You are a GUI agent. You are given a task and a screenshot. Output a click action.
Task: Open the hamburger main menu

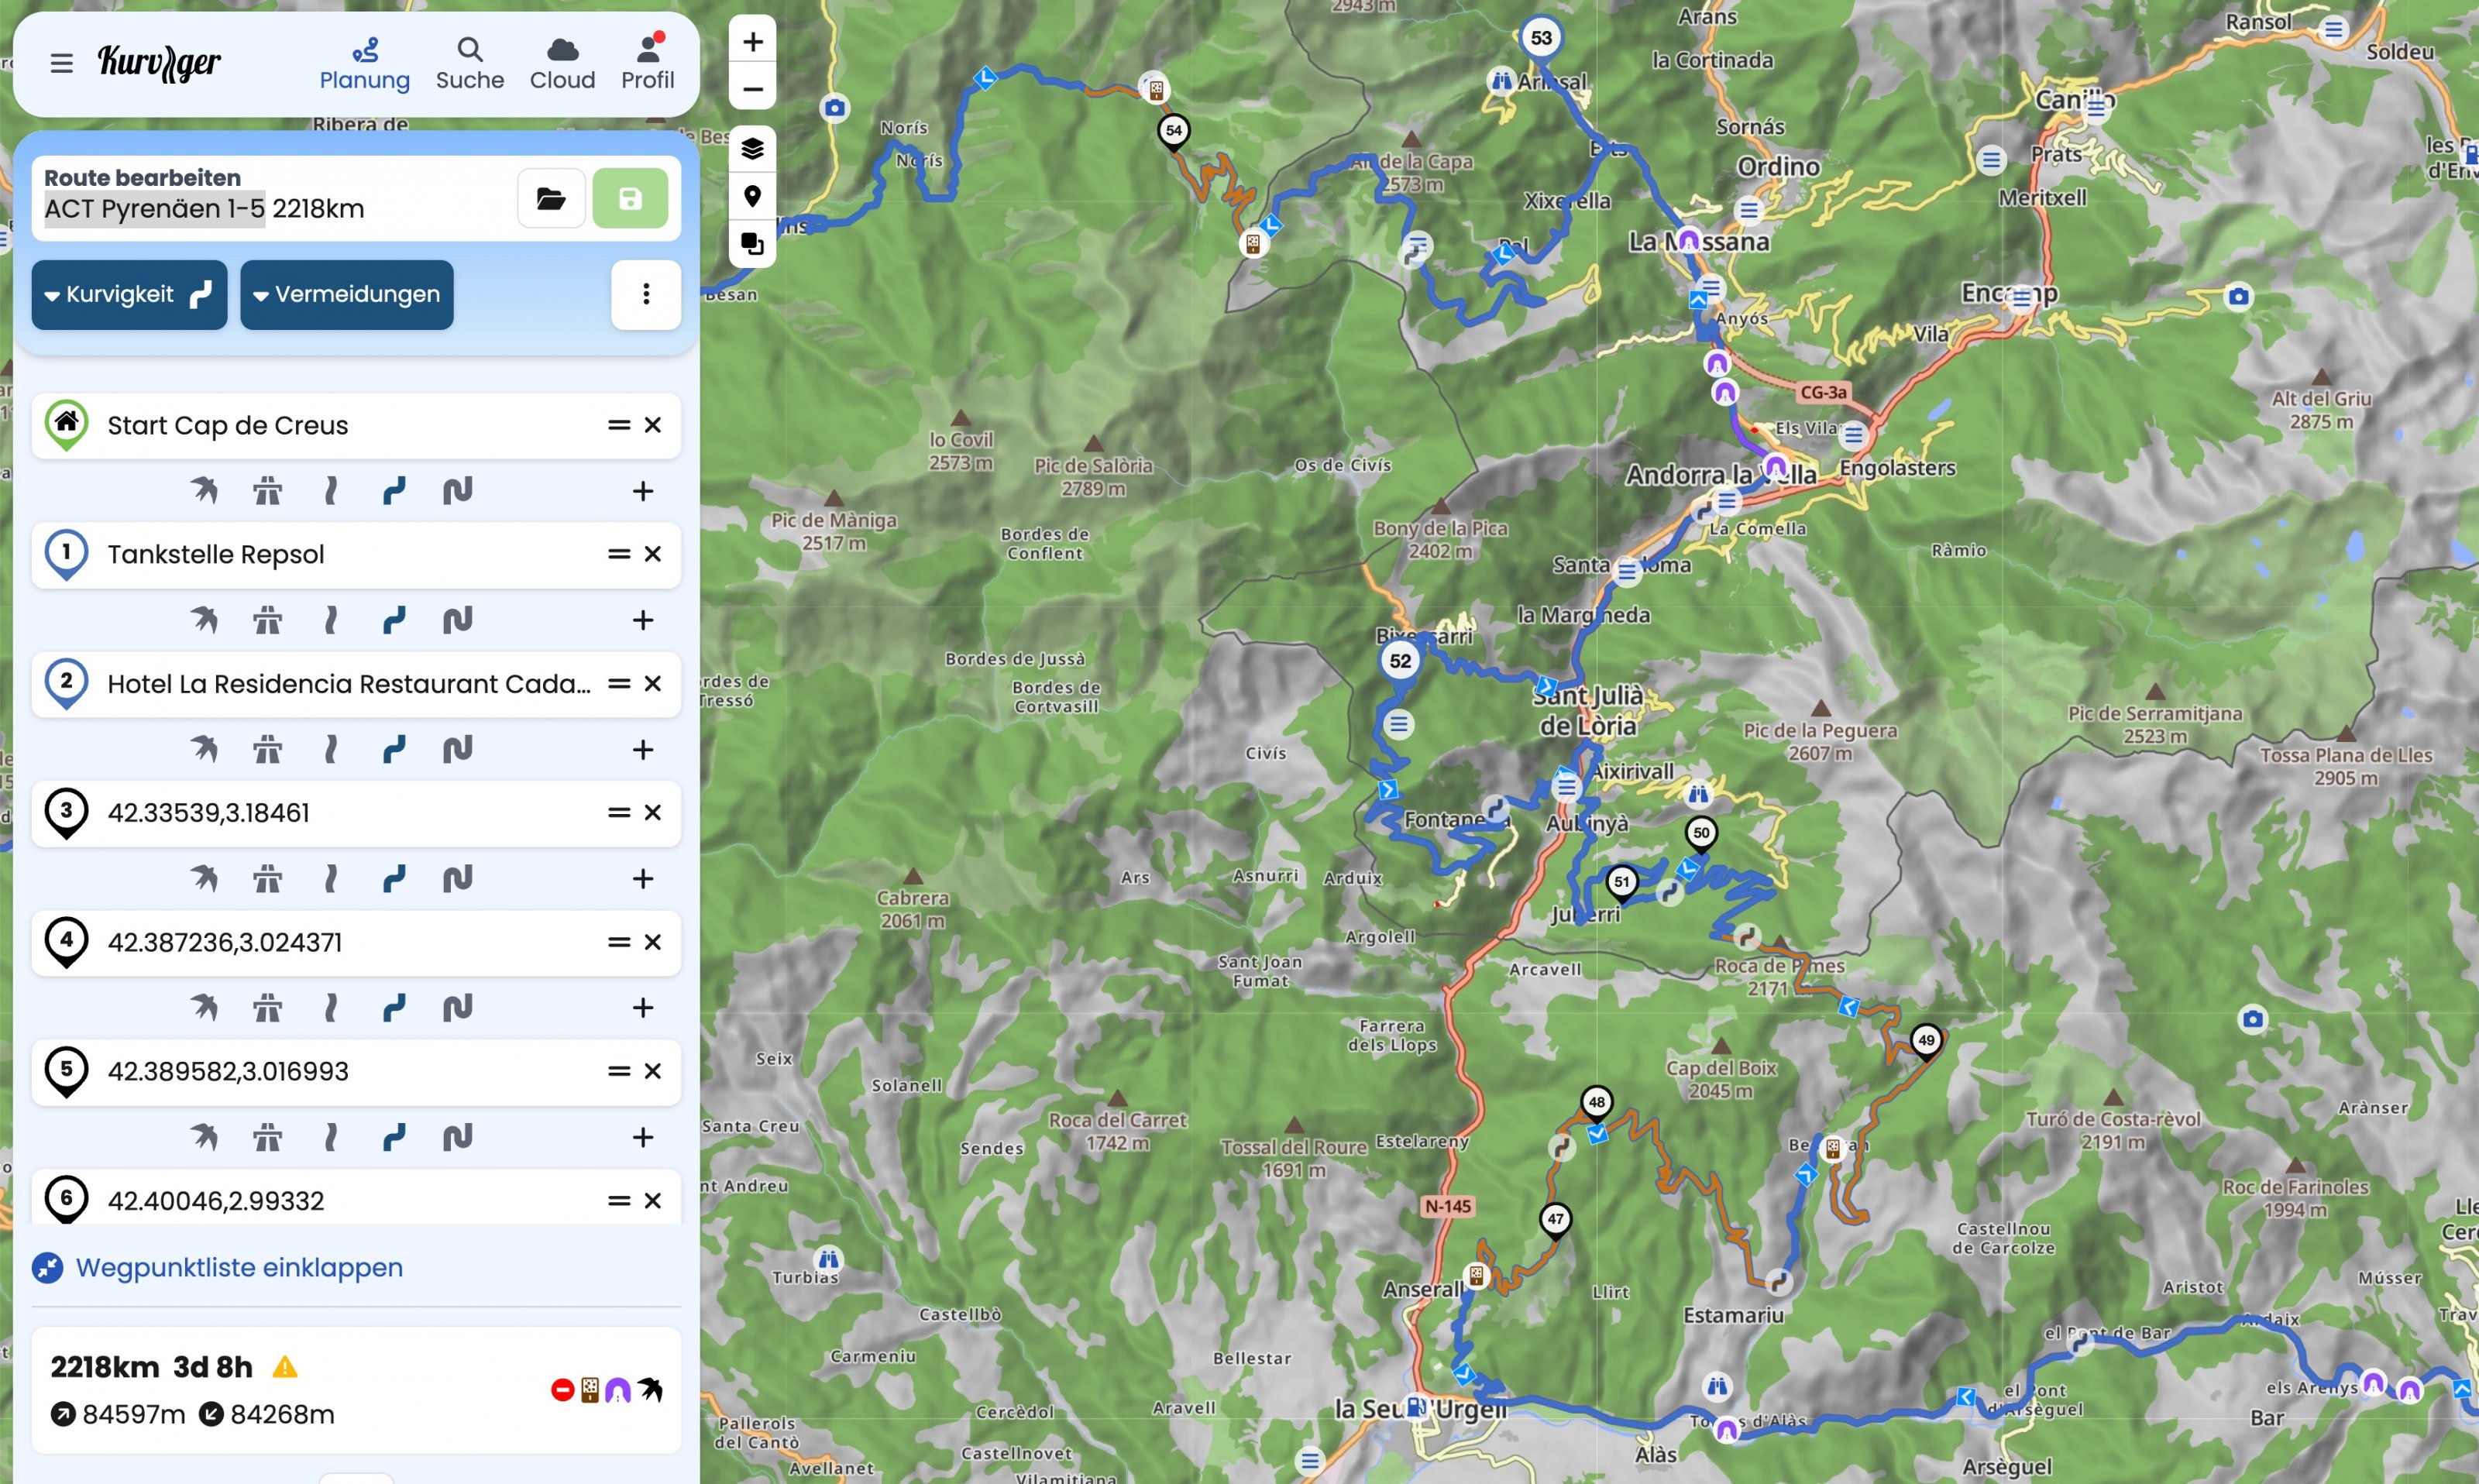[61, 64]
